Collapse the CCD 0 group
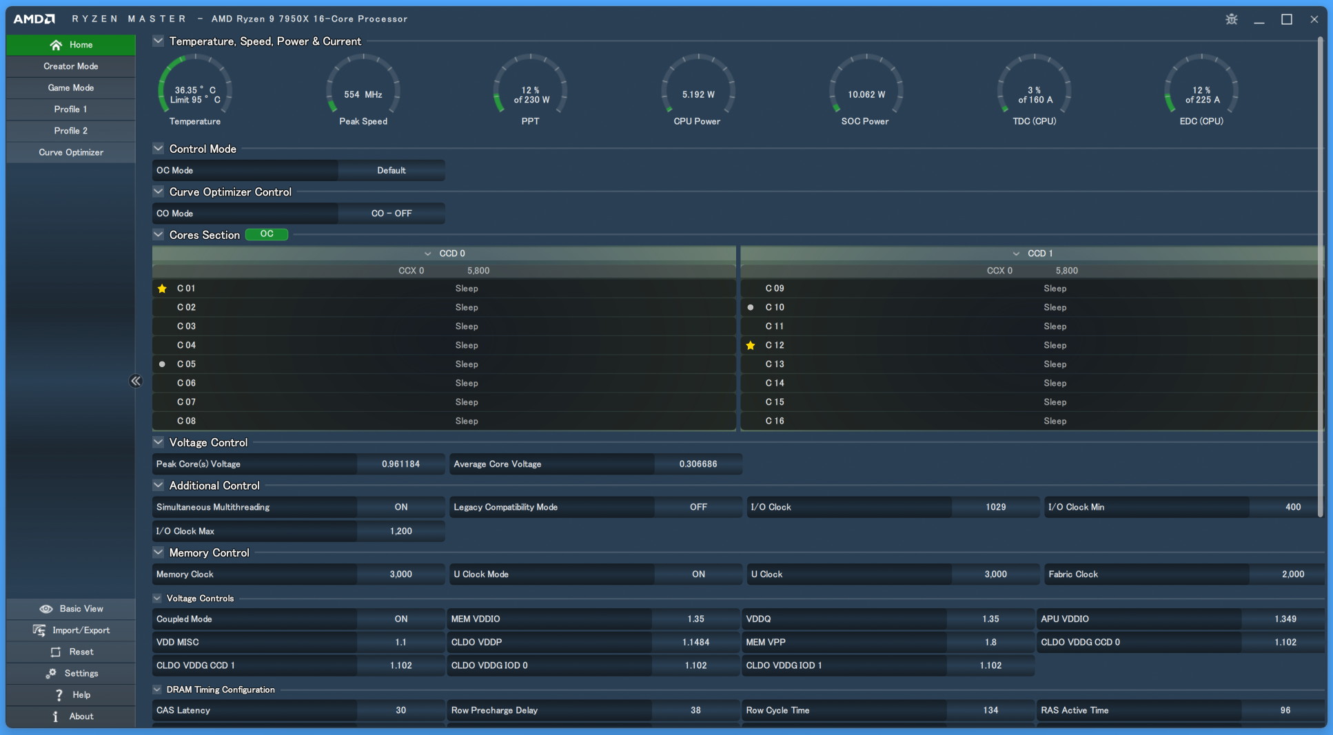 428,253
